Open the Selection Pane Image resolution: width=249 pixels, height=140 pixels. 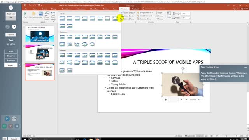144,19
